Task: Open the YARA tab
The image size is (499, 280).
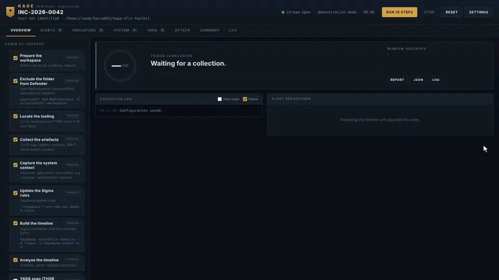Action: (155, 30)
